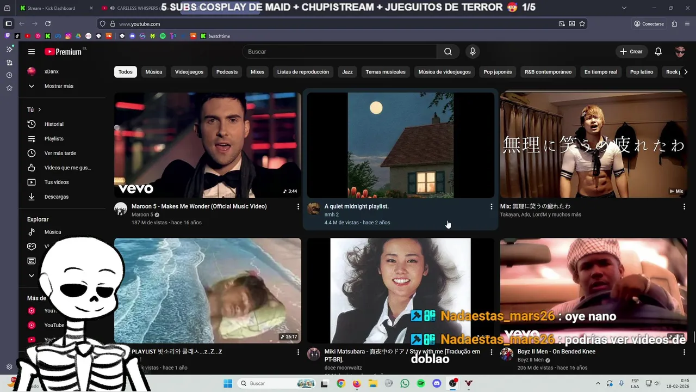
Task: Open the YouTube hamburger guide menu
Action: pos(32,52)
